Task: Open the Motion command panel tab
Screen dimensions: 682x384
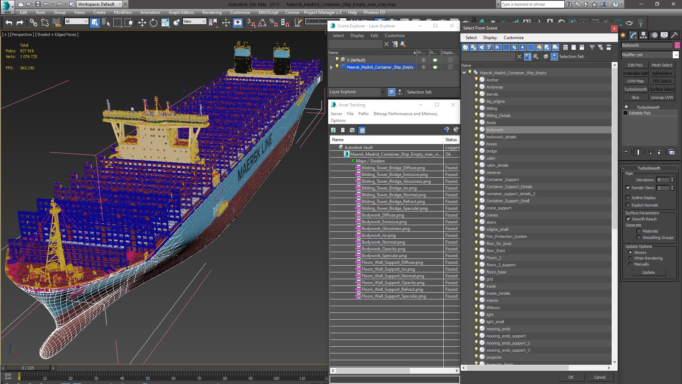Action: pos(654,35)
